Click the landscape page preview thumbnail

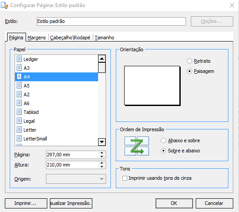(152, 86)
